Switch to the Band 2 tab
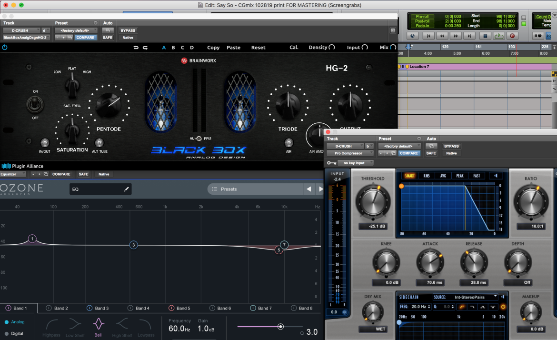557x340 pixels. click(58, 308)
